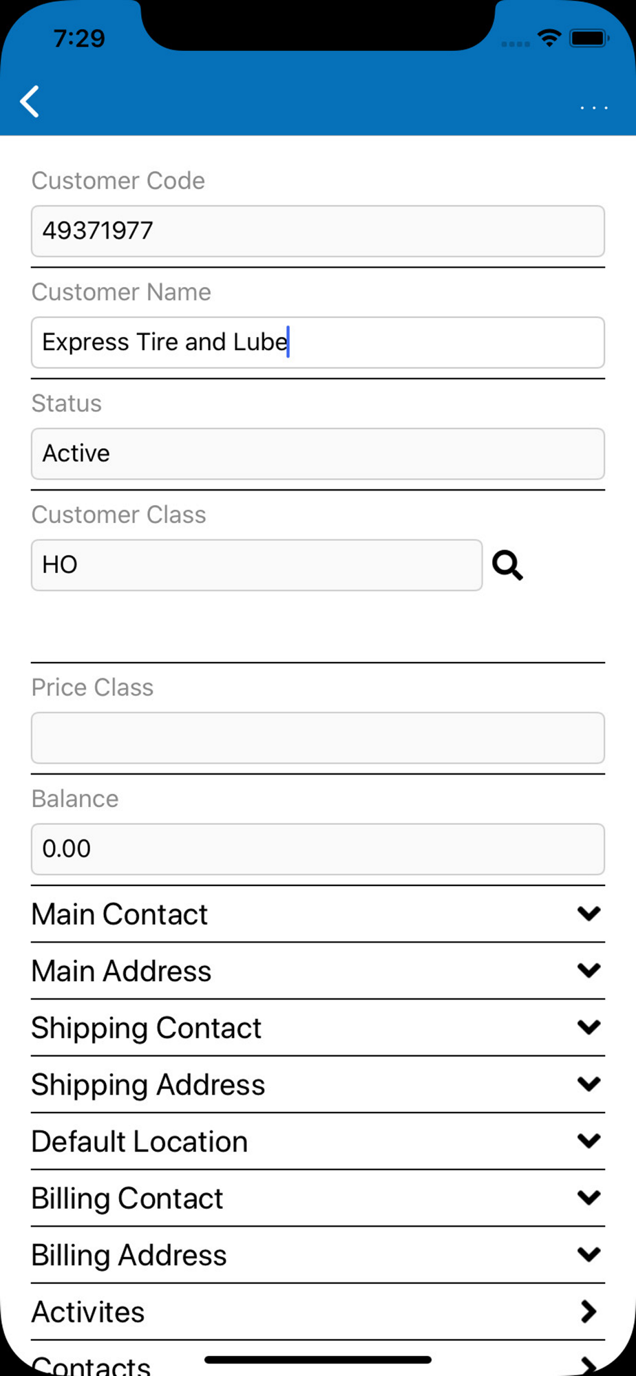Open Activites via right chevron
Image resolution: width=636 pixels, height=1376 pixels.
[589, 1311]
